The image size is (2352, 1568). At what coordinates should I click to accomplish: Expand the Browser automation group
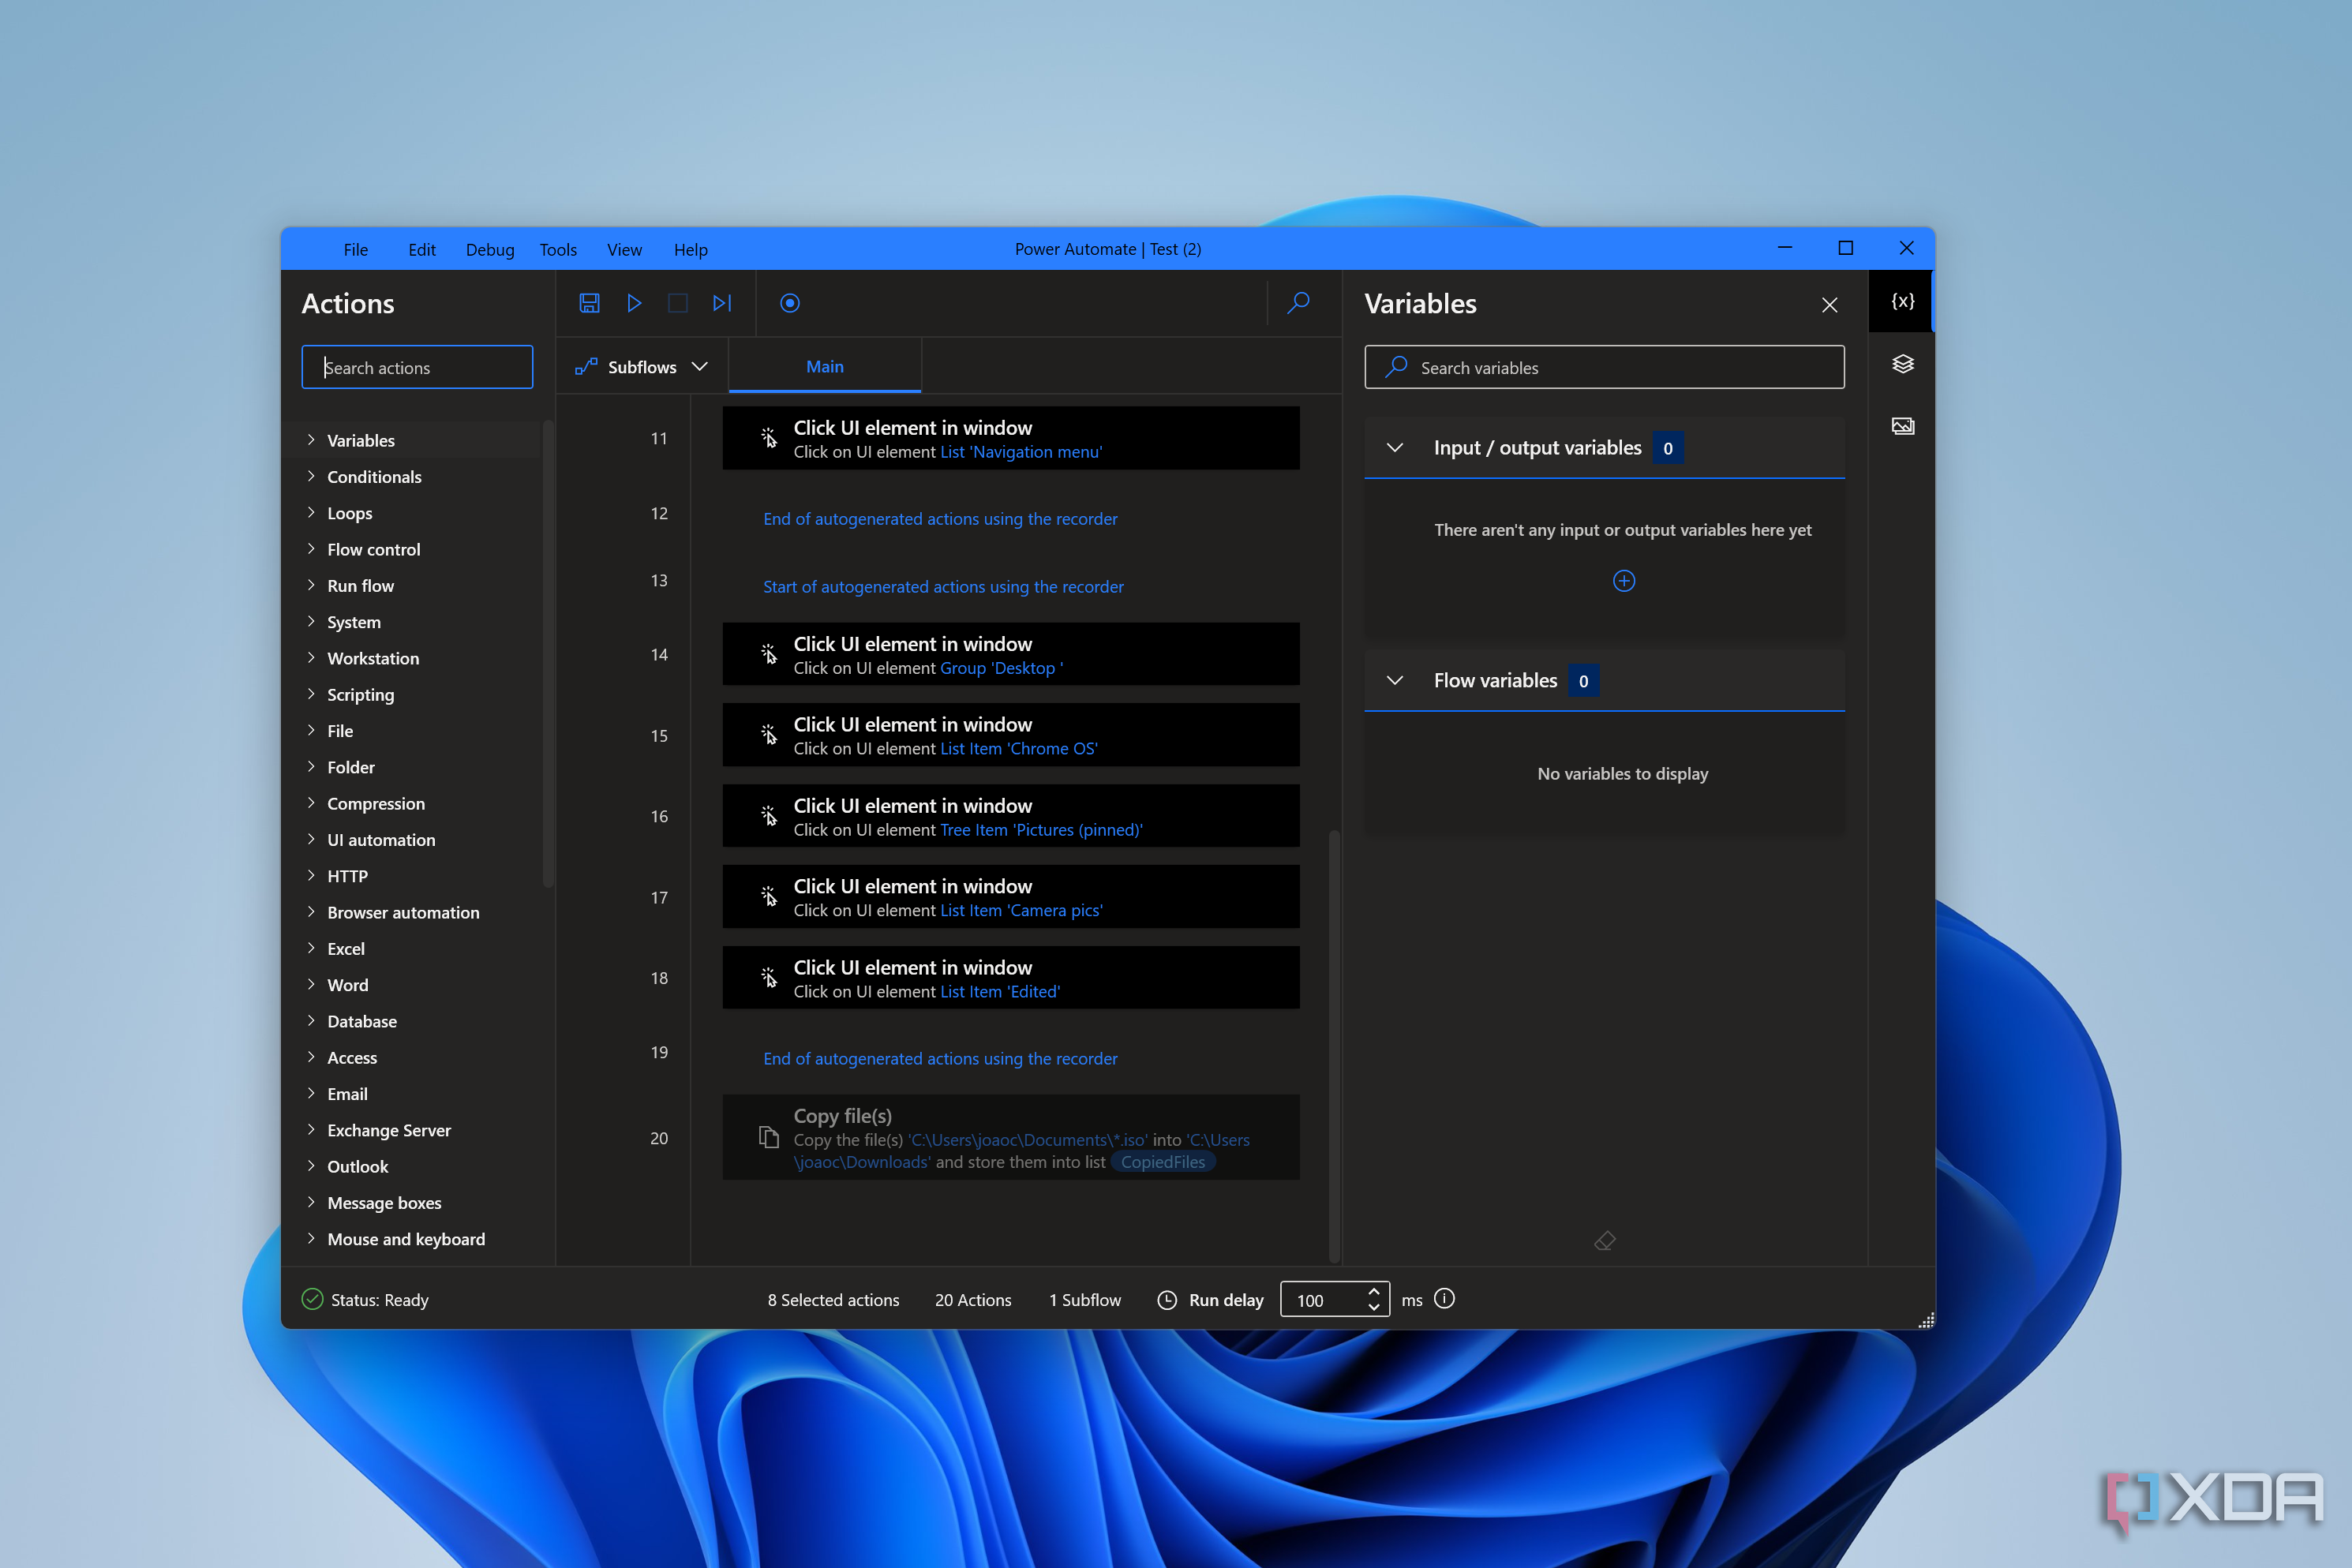(x=311, y=912)
